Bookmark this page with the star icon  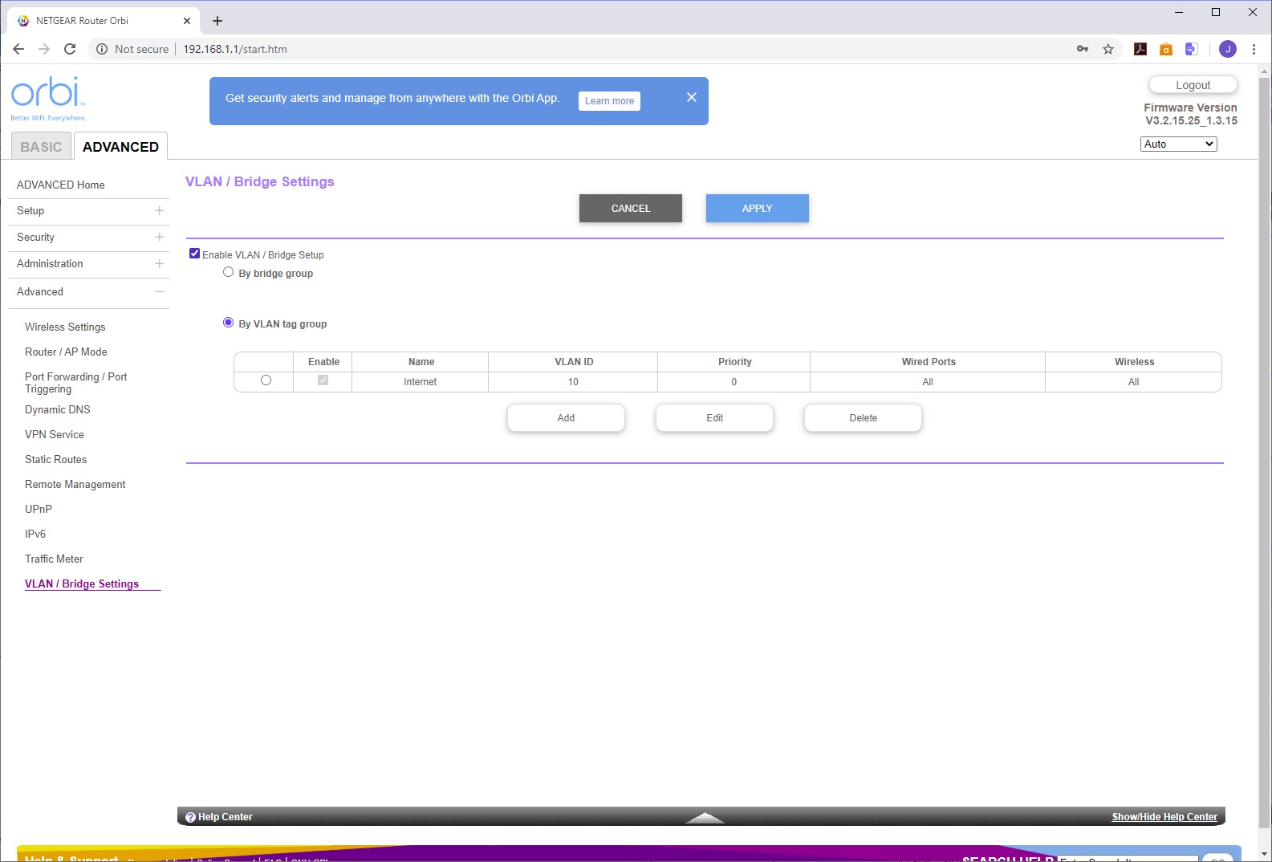point(1108,49)
